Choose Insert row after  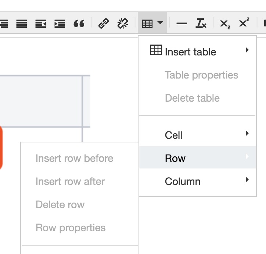pyautogui.click(x=70, y=182)
